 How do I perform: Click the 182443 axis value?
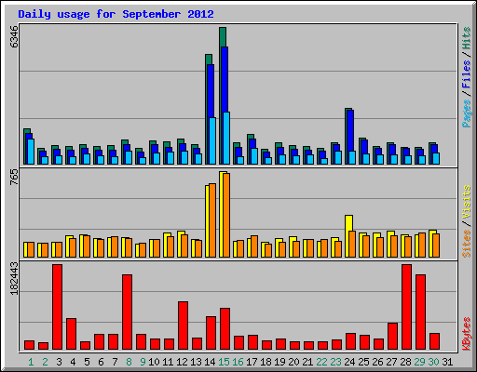click(x=14, y=278)
